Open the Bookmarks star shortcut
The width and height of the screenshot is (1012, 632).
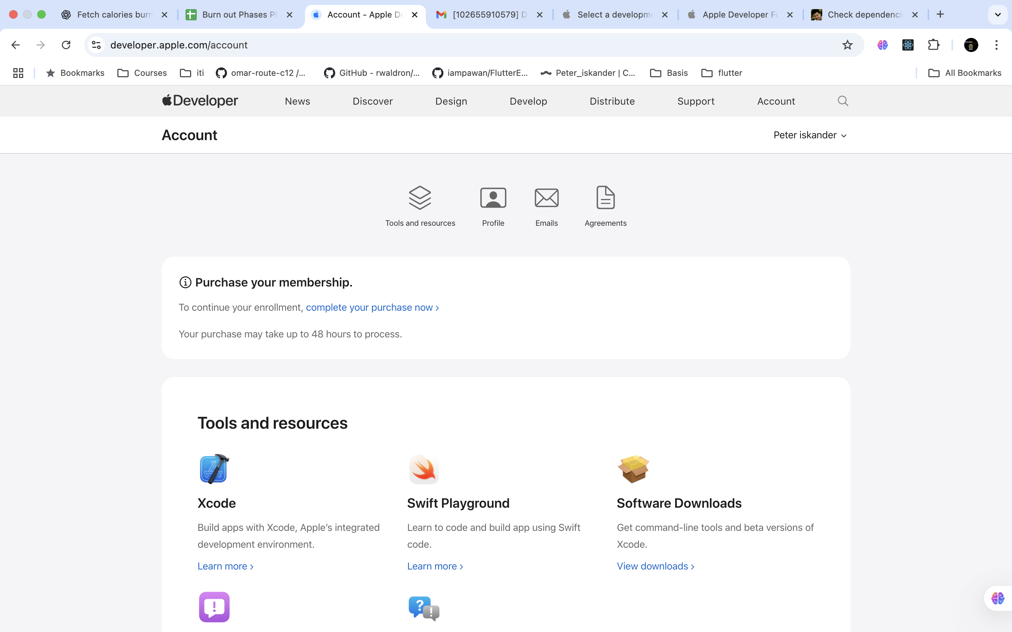pyautogui.click(x=75, y=73)
